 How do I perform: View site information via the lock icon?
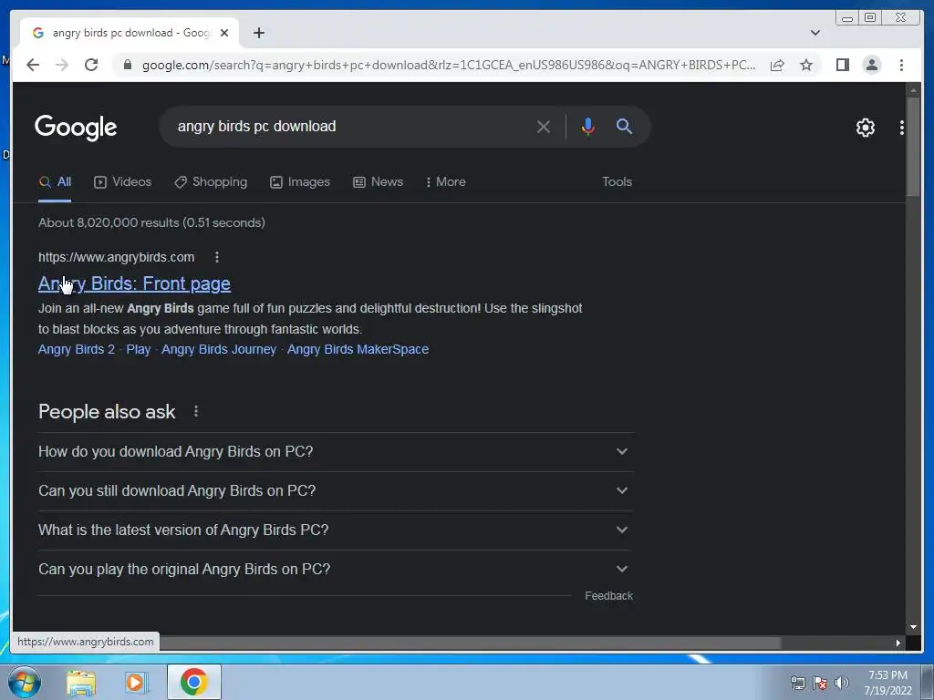128,65
